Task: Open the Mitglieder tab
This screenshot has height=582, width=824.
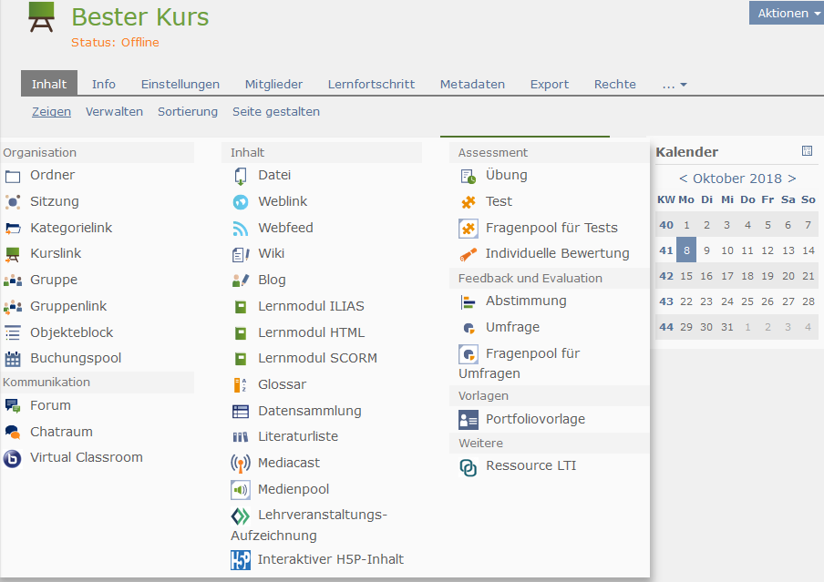Action: pyautogui.click(x=273, y=85)
